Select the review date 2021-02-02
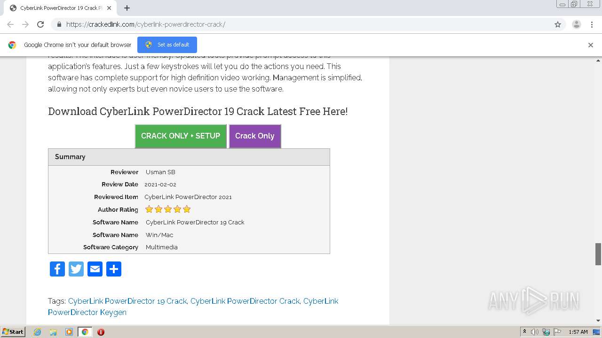This screenshot has height=338, width=602. click(x=160, y=184)
